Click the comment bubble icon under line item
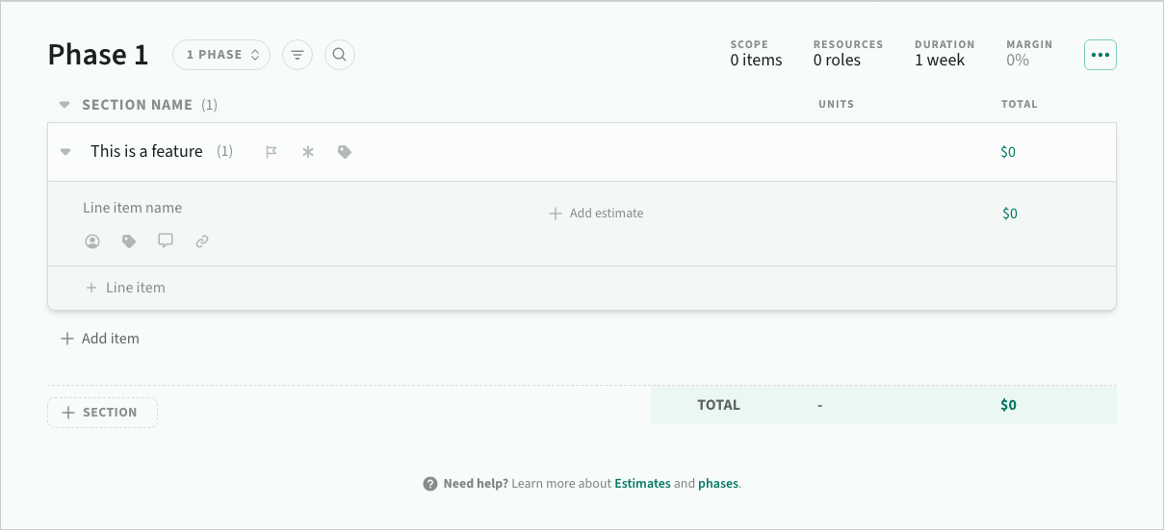The height and width of the screenshot is (530, 1164). click(166, 240)
